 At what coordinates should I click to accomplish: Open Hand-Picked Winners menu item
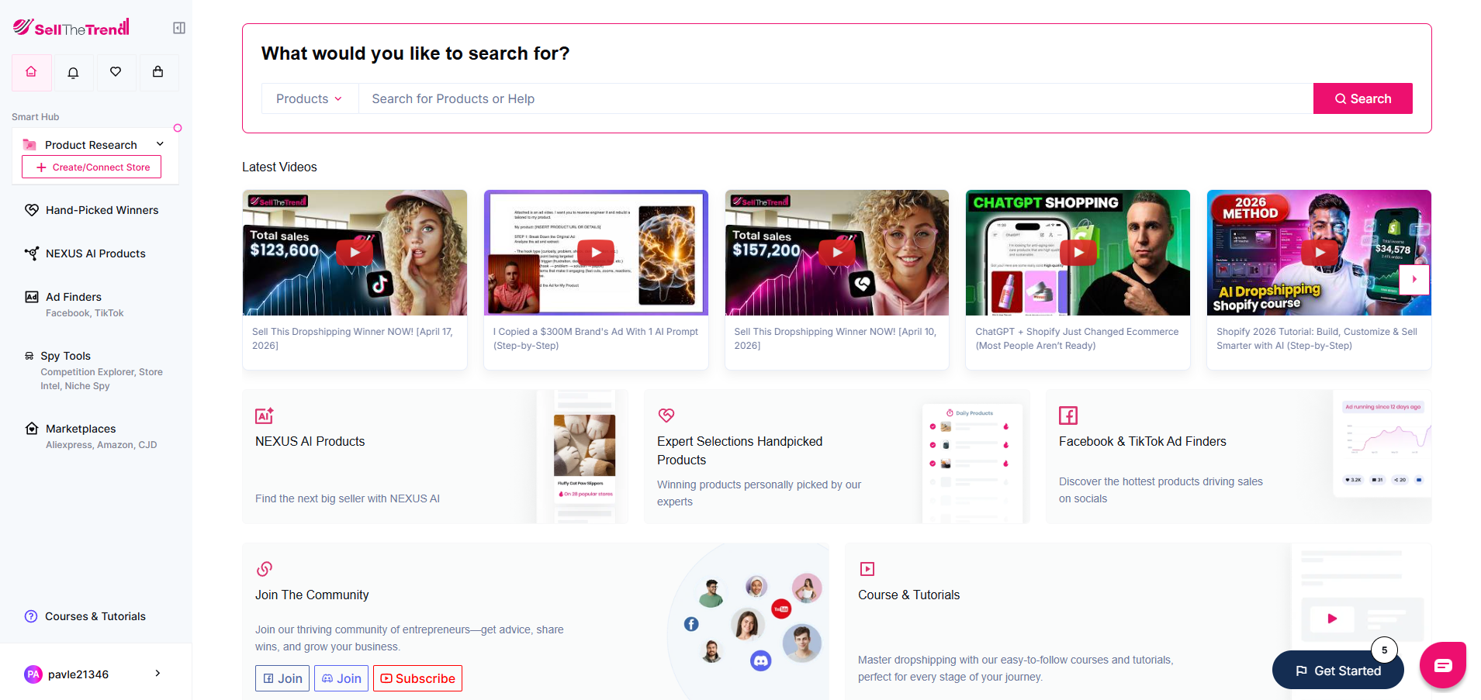[x=102, y=210]
